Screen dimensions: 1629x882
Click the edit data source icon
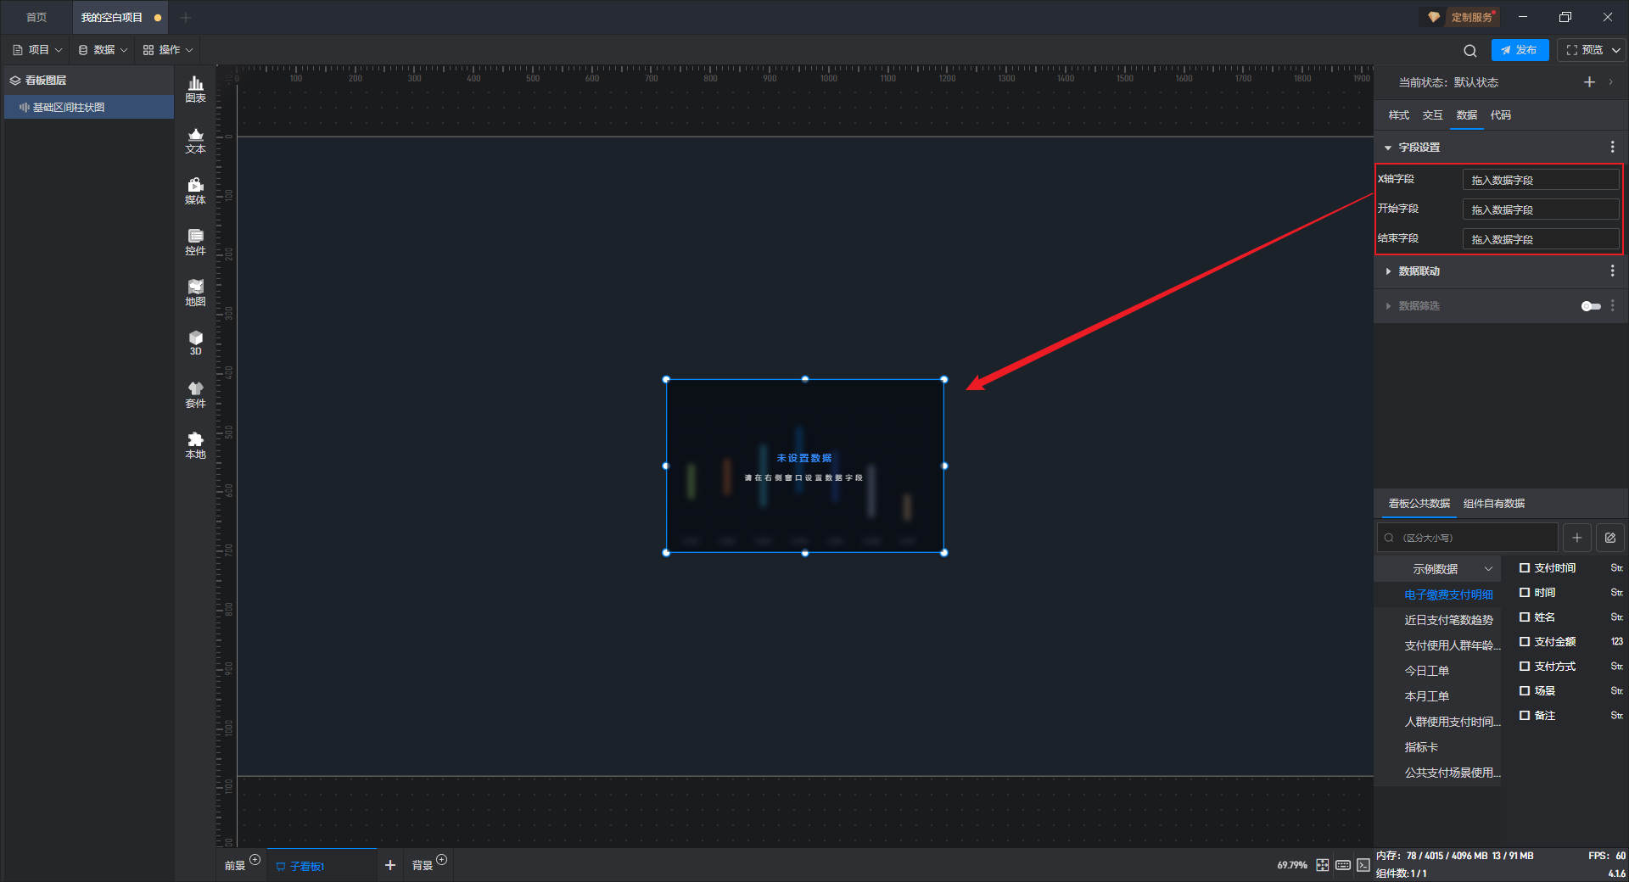point(1609,538)
